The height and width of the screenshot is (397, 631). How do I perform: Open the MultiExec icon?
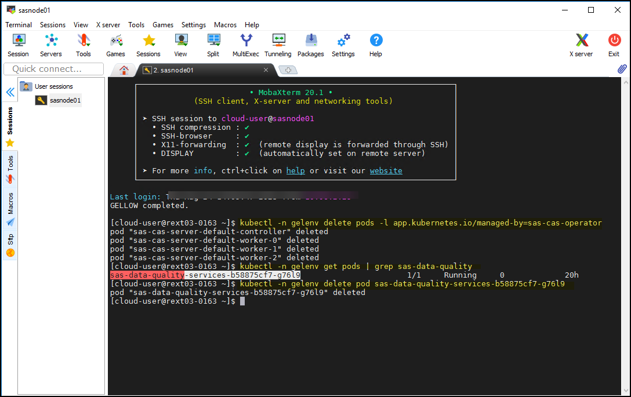tap(245, 42)
